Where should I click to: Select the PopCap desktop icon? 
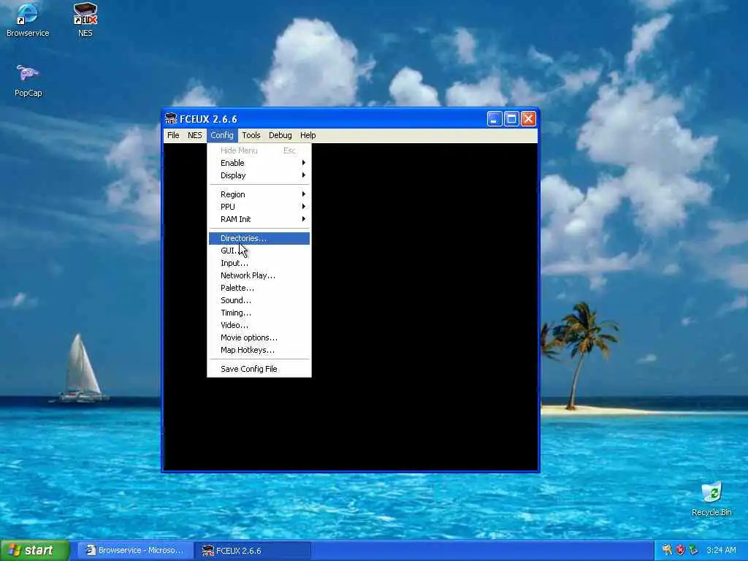click(28, 80)
